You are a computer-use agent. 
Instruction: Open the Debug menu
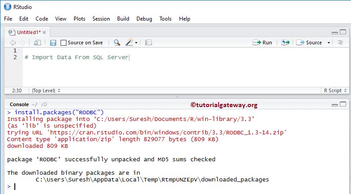point(144,19)
